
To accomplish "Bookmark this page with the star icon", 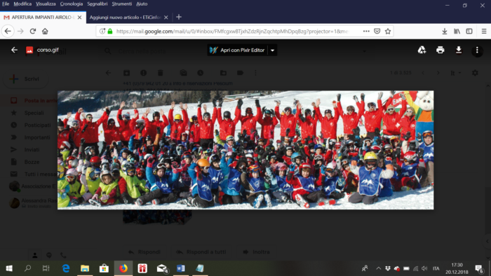I will point(388,32).
